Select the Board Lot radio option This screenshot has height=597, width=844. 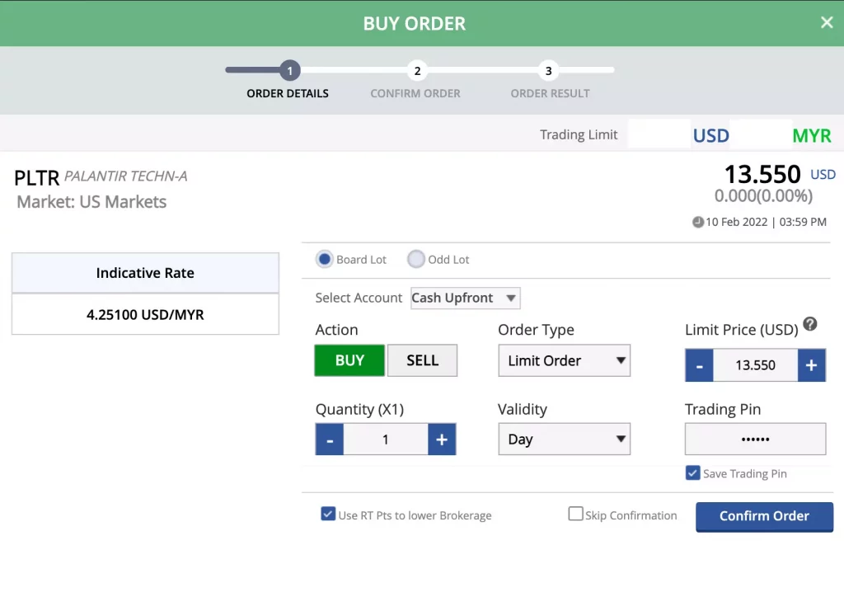[325, 259]
